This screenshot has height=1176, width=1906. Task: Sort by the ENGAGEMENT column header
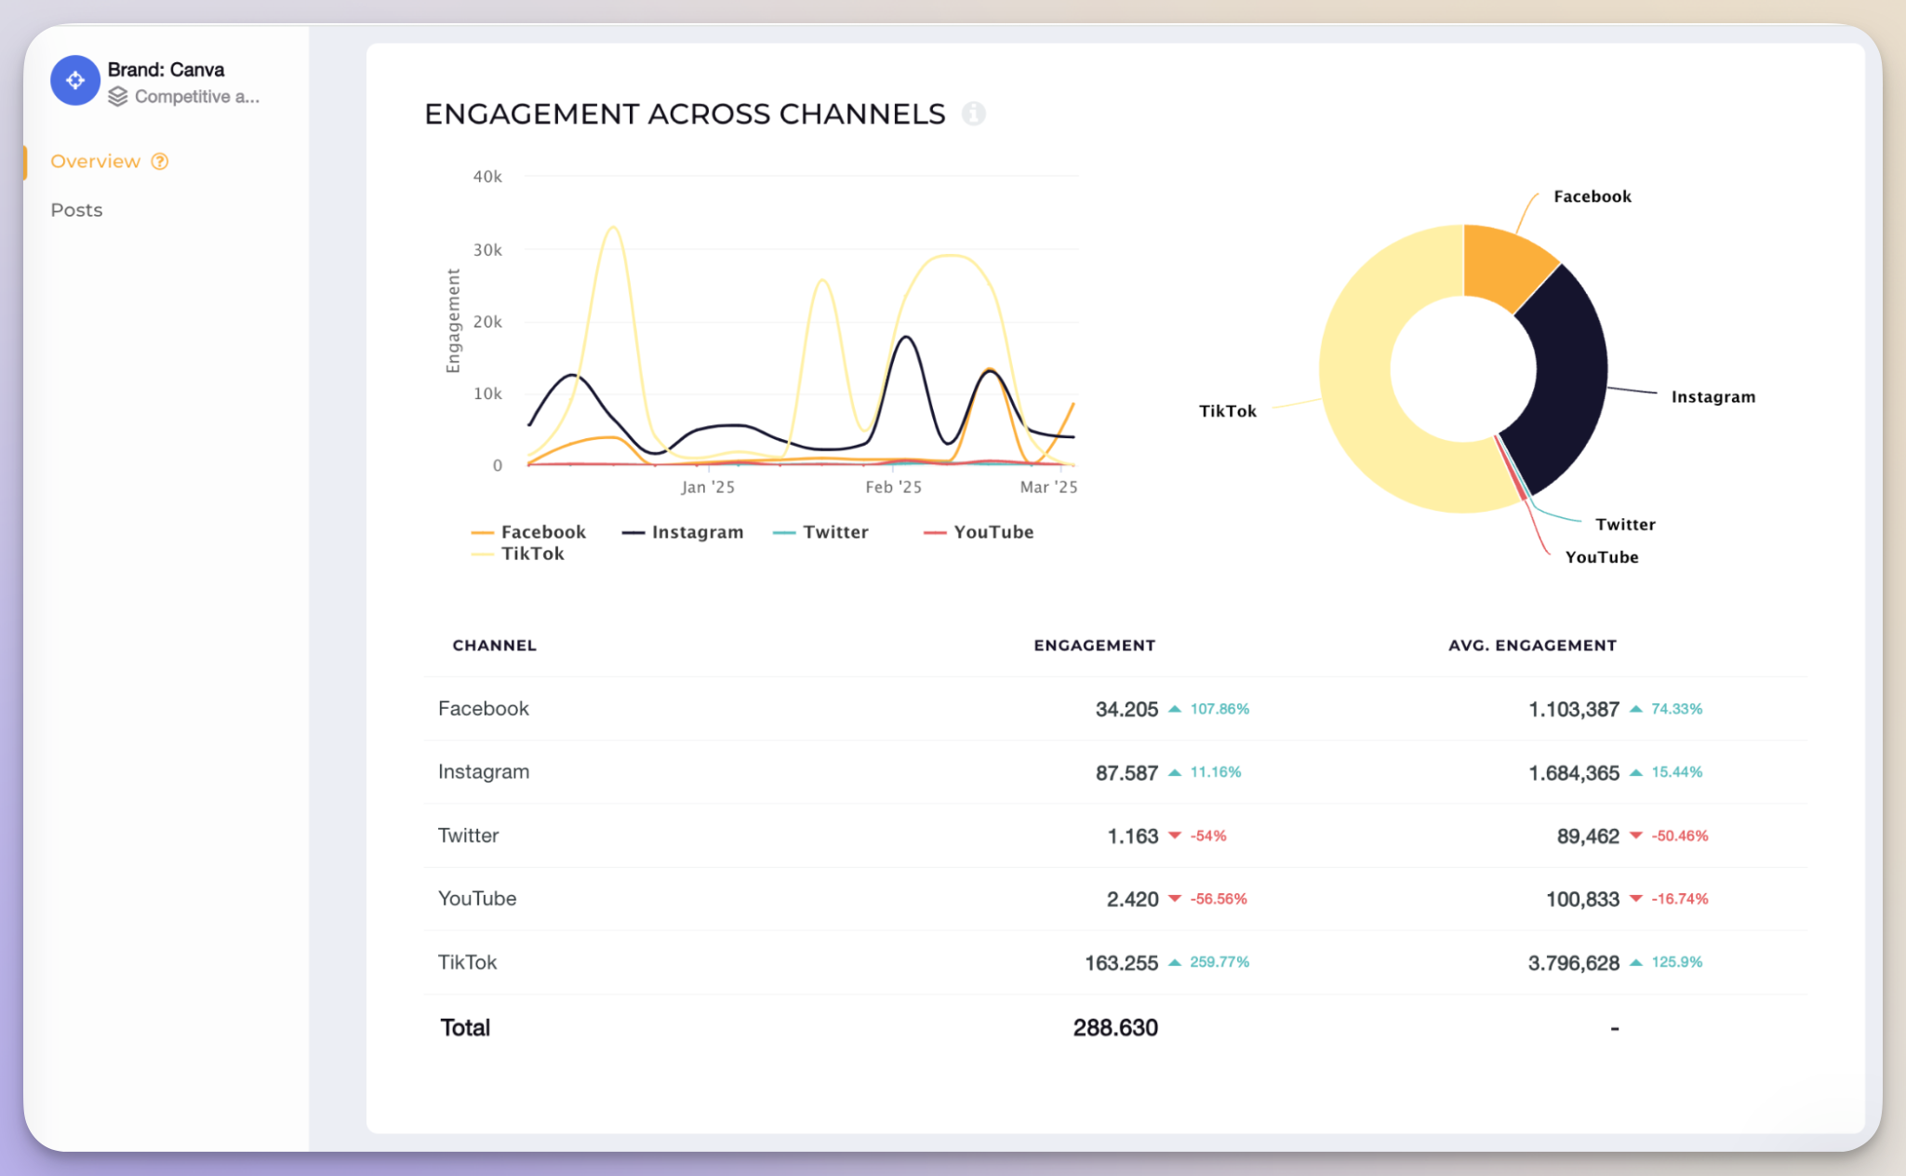pyautogui.click(x=1094, y=645)
